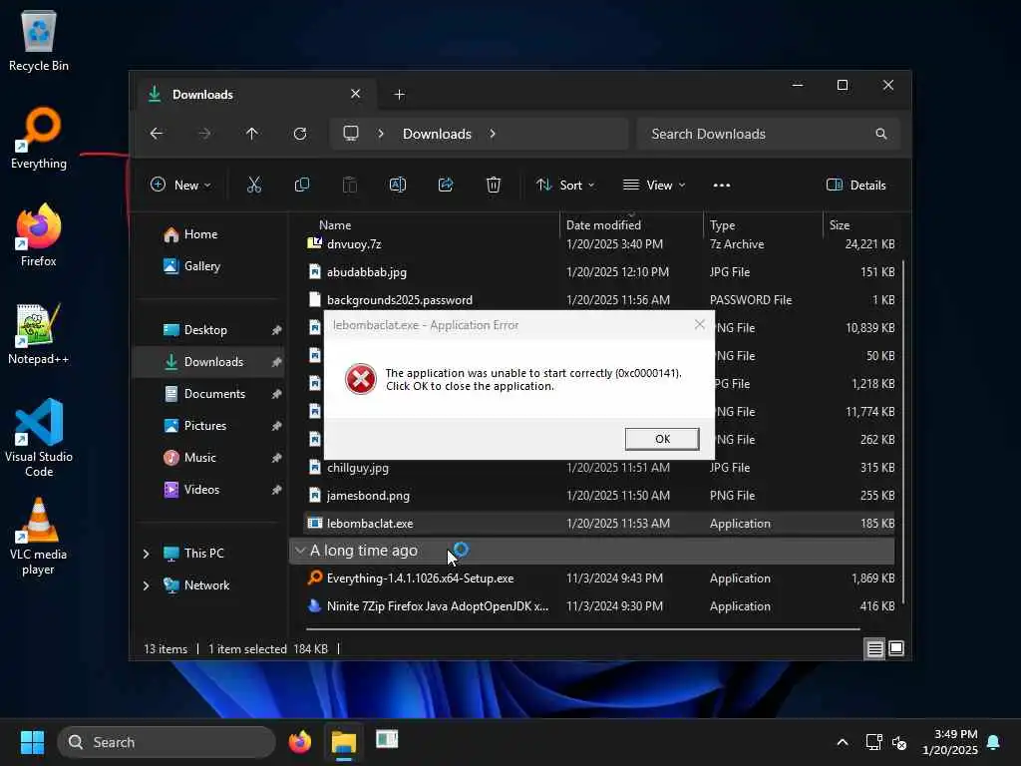Click the pin icon beside Documents
Viewport: 1021px width, 766px height.
point(277,393)
